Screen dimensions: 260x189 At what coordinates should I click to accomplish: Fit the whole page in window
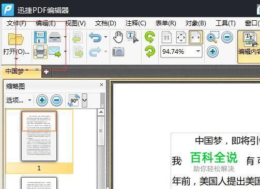pyautogui.click(x=181, y=37)
